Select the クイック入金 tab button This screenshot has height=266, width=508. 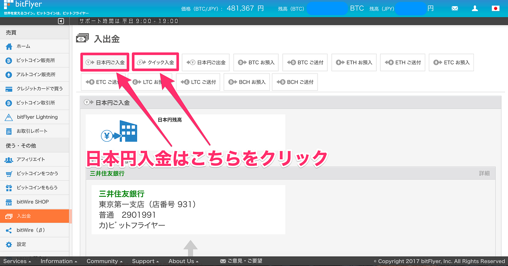click(x=155, y=62)
